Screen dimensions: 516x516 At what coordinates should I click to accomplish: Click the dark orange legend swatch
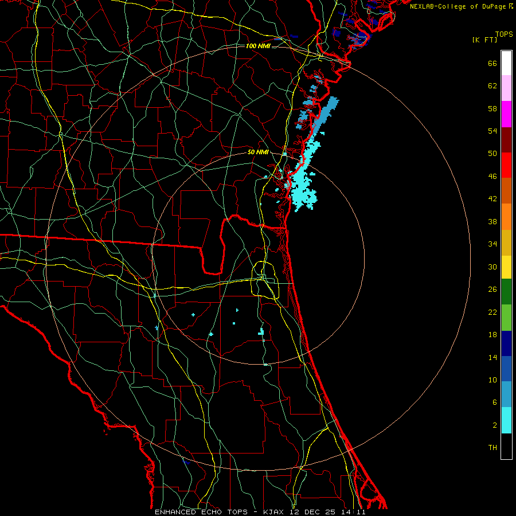[506, 190]
